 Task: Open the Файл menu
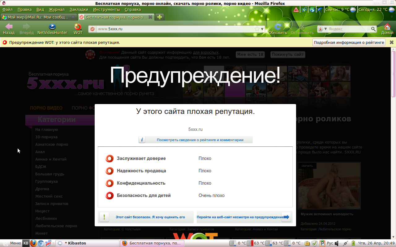(x=7, y=10)
